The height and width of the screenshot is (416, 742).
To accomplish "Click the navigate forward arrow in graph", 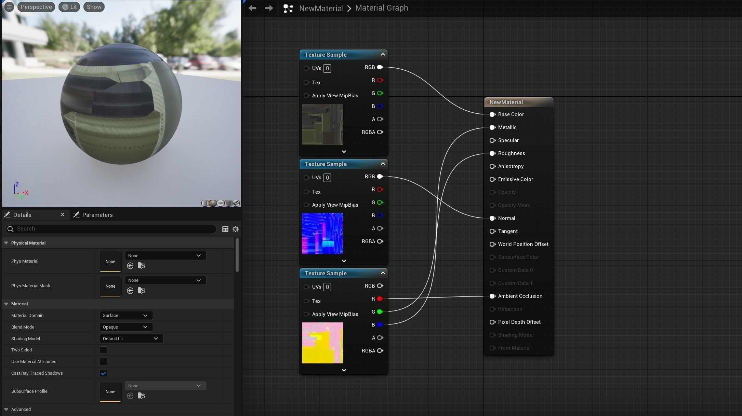I will click(x=269, y=8).
